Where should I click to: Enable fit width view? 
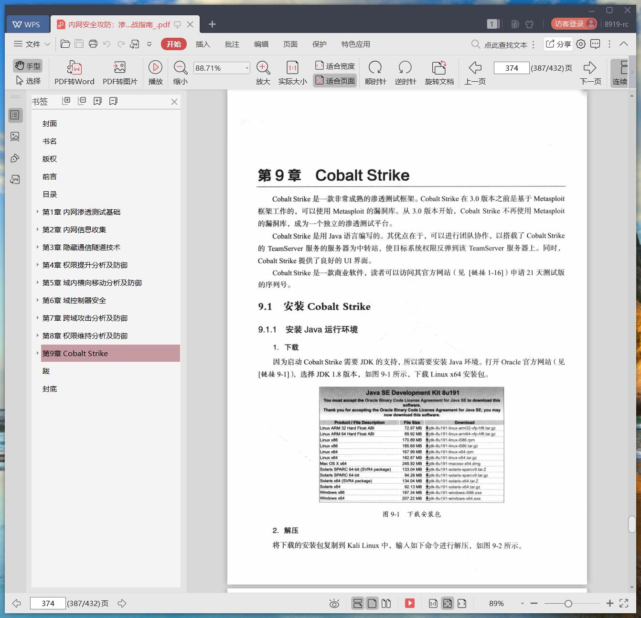(x=335, y=66)
